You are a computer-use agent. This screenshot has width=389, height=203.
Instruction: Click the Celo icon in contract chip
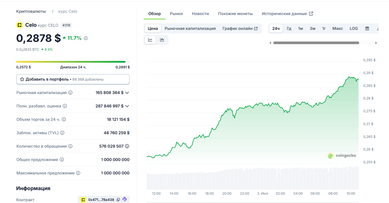[83, 200]
